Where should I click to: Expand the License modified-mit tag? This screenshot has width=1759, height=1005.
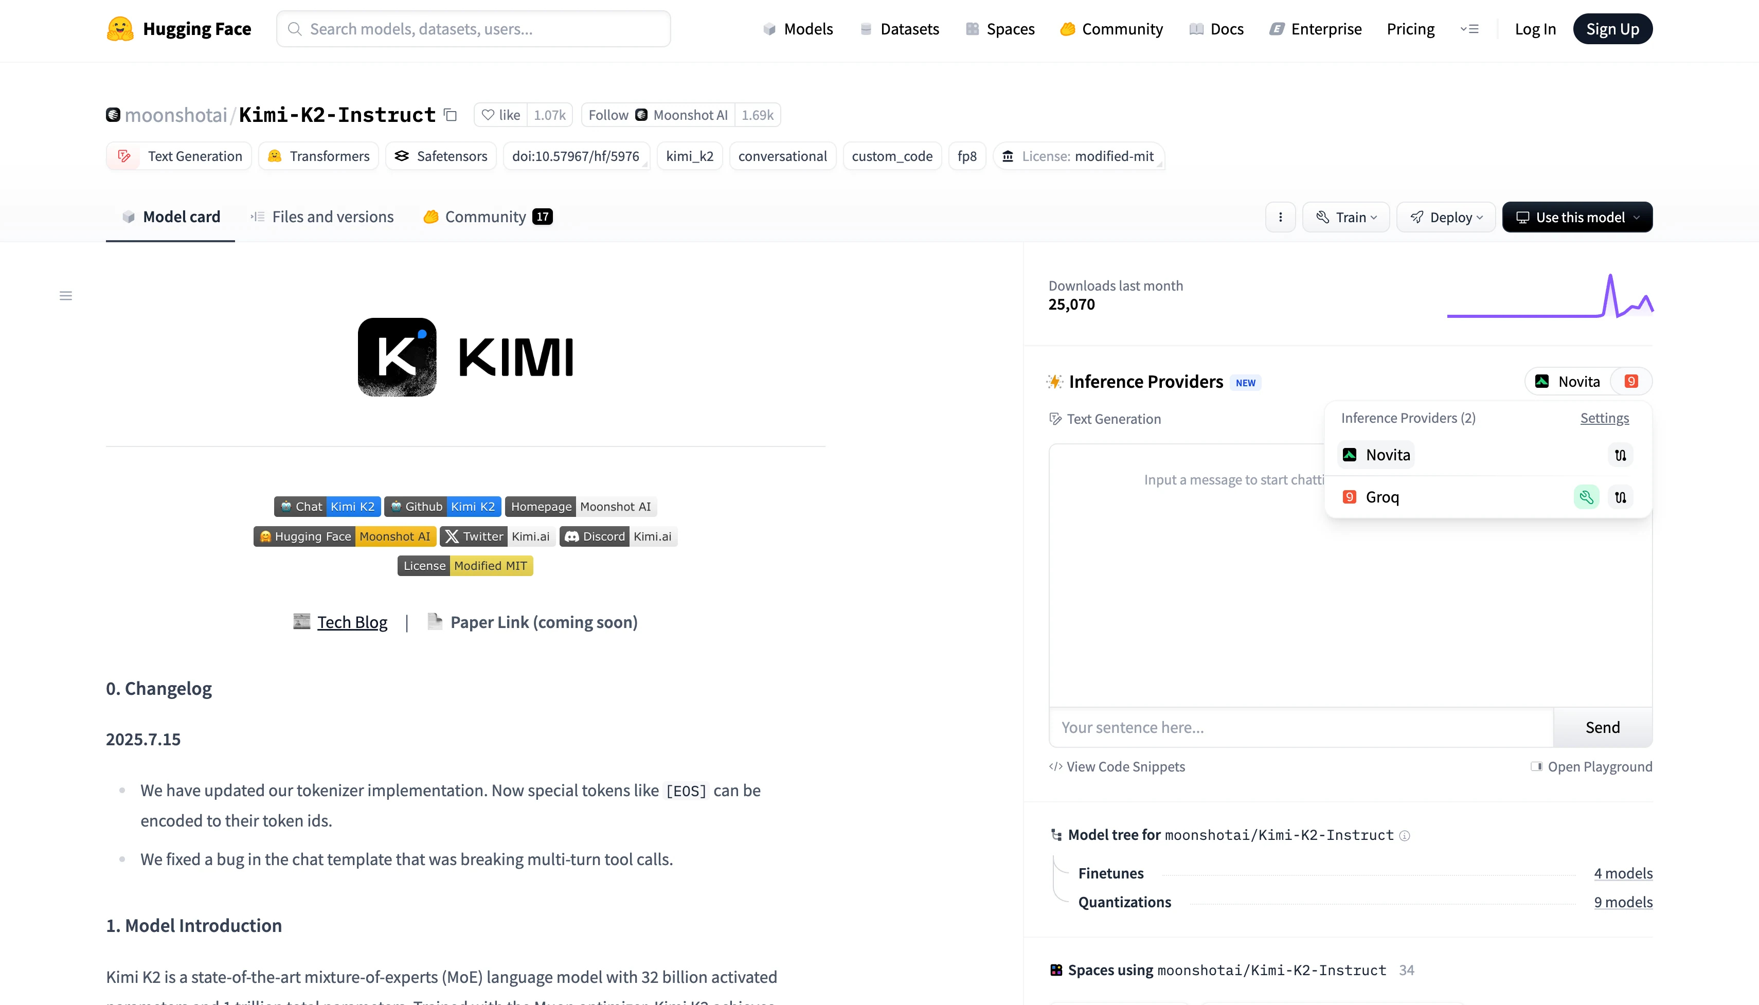[1079, 157]
